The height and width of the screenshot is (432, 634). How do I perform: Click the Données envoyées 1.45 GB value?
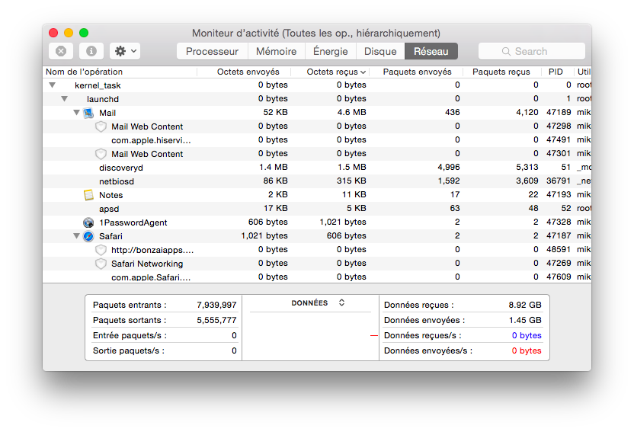click(x=525, y=321)
